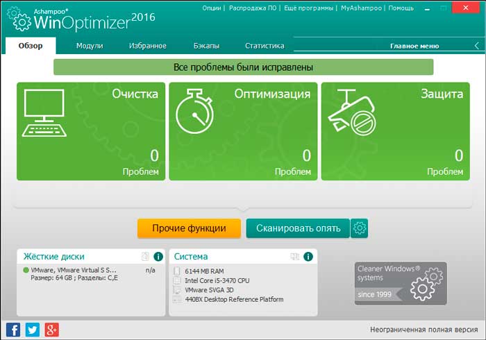Open the Facebook page icon
This screenshot has width=486, height=340.
13,330
